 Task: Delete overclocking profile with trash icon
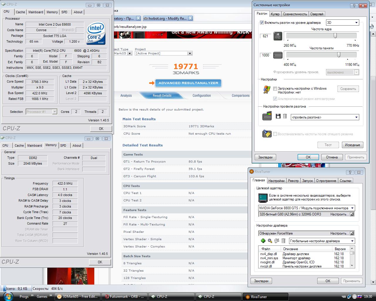pos(285,116)
